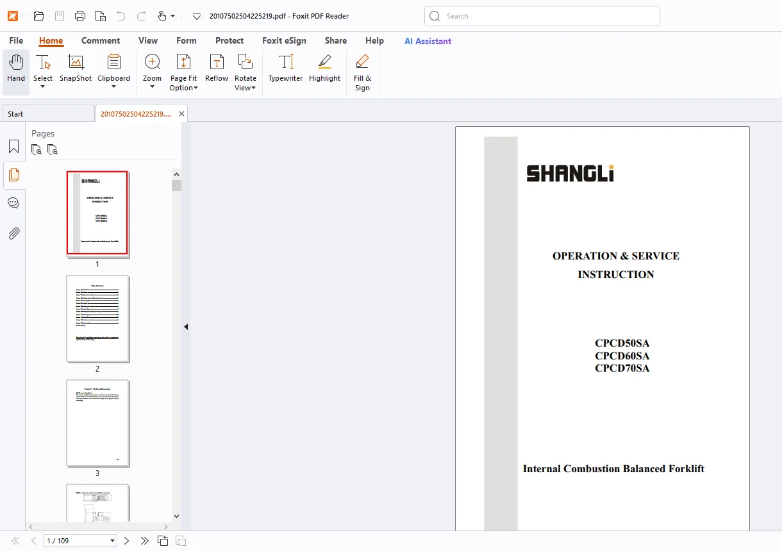782x551 pixels.
Task: Click the thumbnail panel scroll up arrow
Action: (177, 174)
